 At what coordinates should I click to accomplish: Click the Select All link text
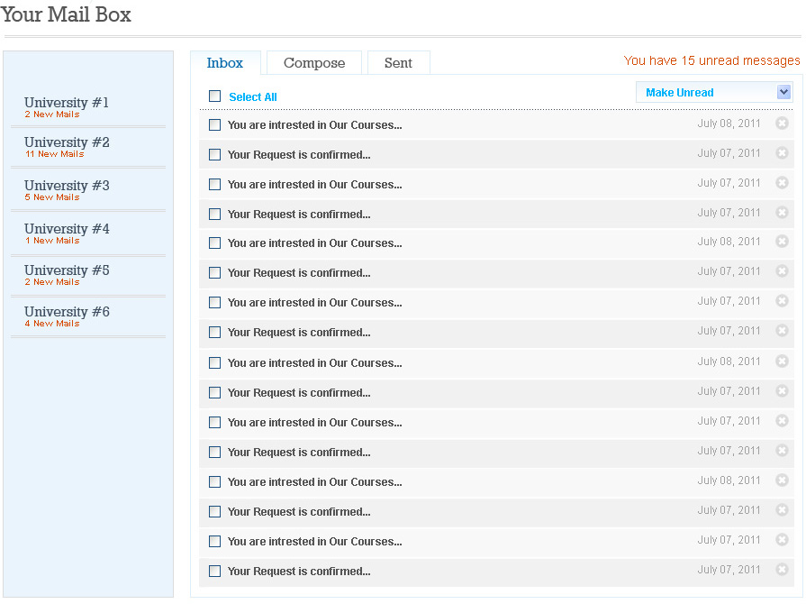(x=253, y=97)
